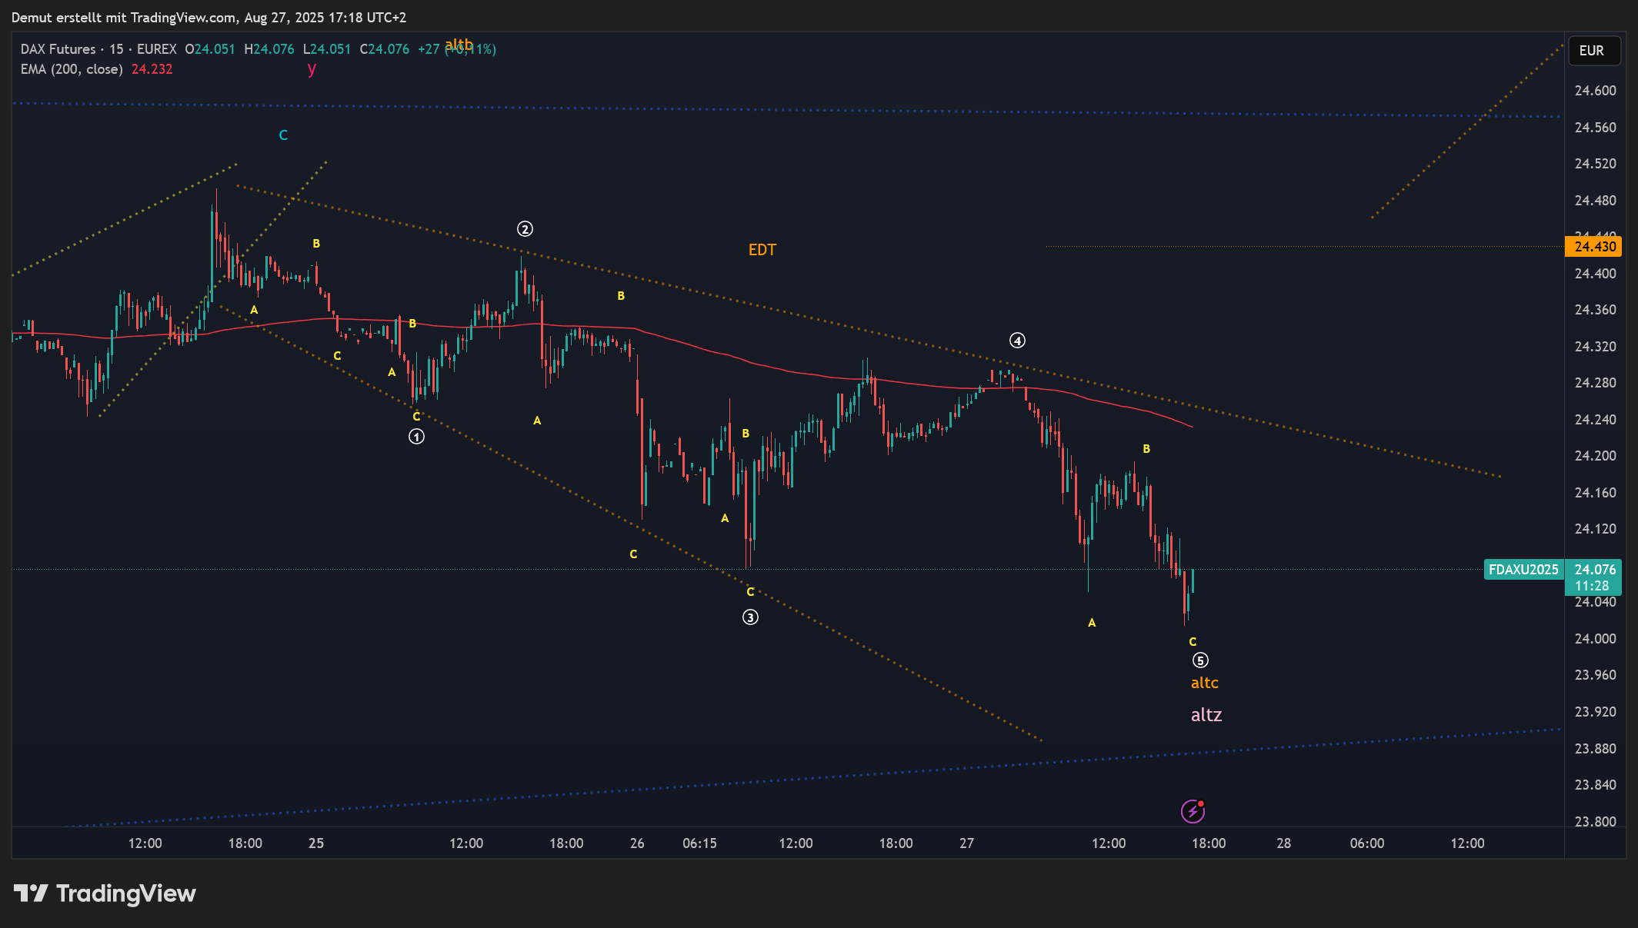Click the DAX Futures symbol title
The image size is (1638, 928).
[x=58, y=49]
